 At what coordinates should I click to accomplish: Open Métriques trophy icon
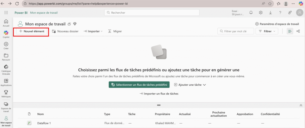(x=6, y=94)
